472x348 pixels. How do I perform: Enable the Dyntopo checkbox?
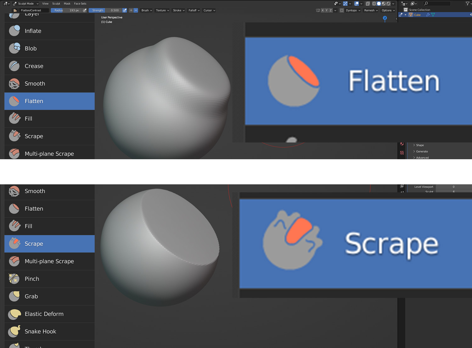pos(342,10)
